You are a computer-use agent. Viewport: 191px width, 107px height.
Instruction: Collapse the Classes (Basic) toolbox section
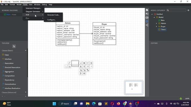(x=26, y=51)
